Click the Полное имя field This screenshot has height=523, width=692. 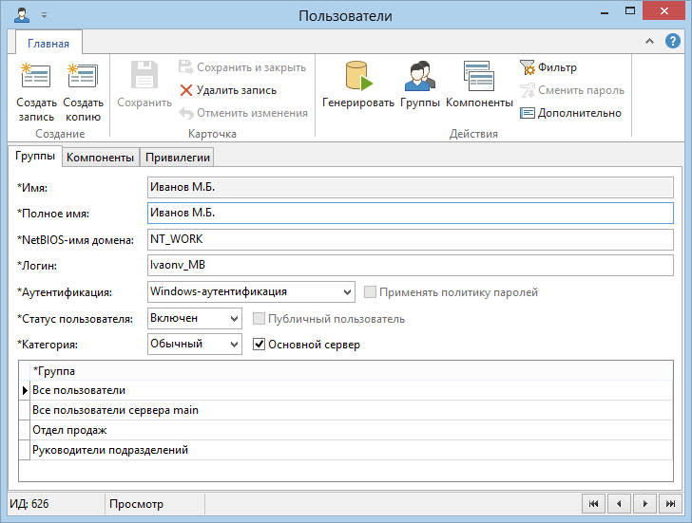click(x=410, y=213)
